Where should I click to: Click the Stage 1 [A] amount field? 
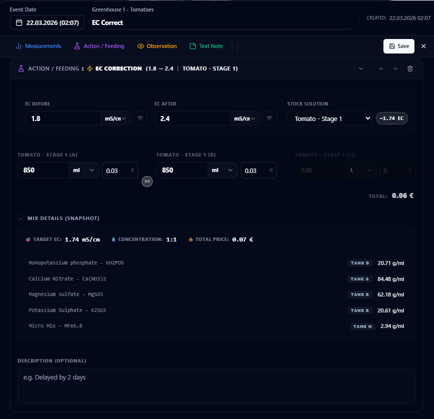pos(44,170)
